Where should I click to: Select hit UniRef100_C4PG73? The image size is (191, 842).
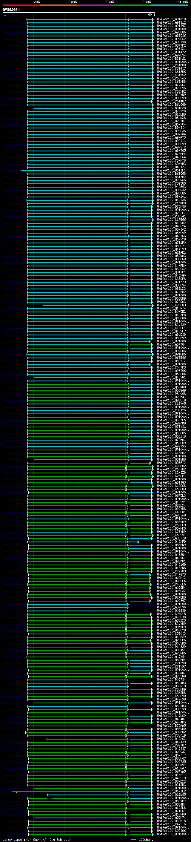point(171,575)
